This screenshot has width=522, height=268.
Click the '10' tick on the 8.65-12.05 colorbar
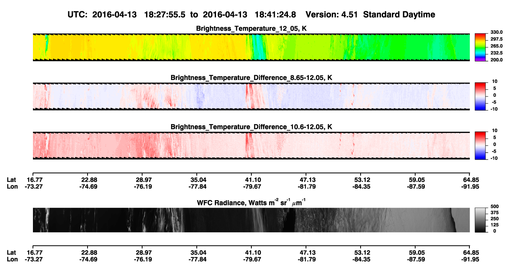point(495,82)
